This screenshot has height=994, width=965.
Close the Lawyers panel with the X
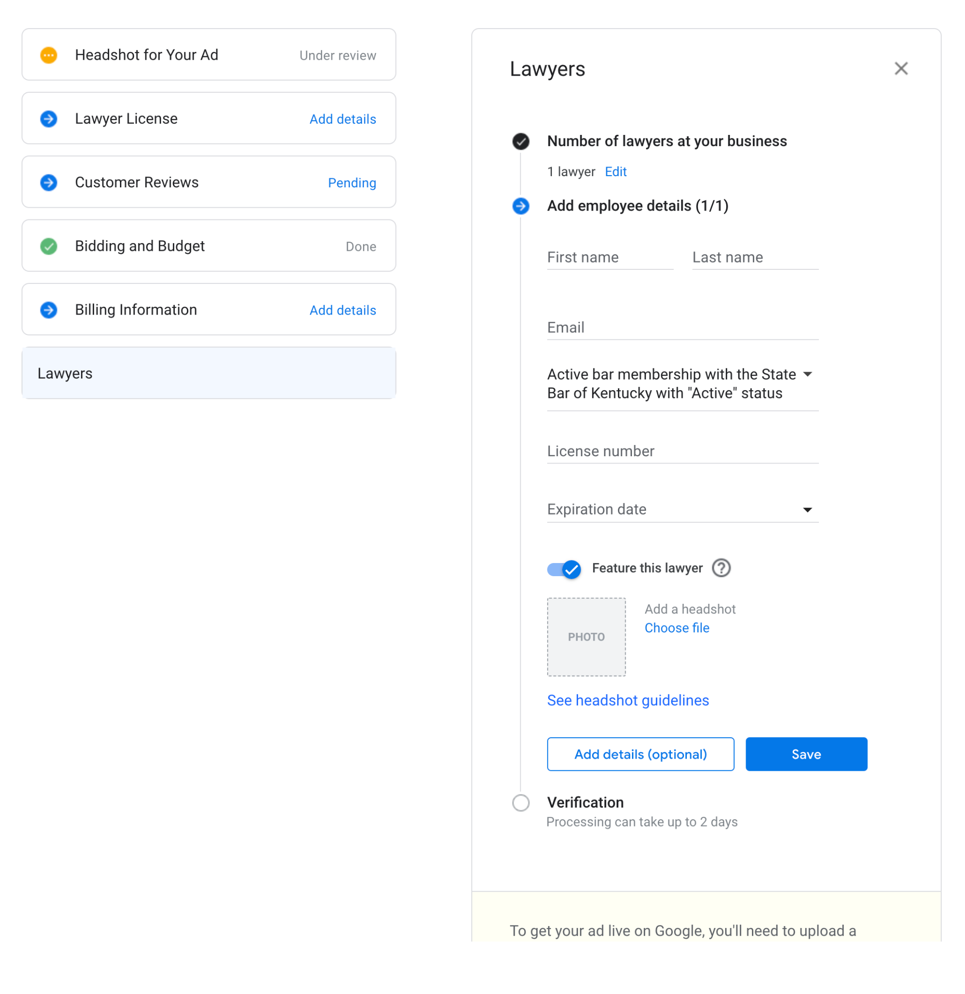point(900,68)
